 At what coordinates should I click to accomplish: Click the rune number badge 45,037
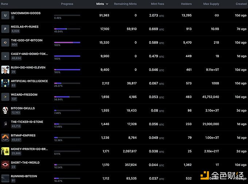pos(16,140)
